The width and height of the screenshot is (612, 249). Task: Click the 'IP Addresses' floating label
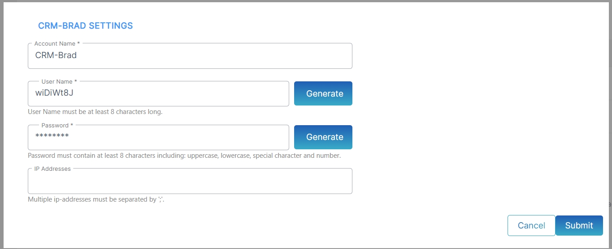52,169
